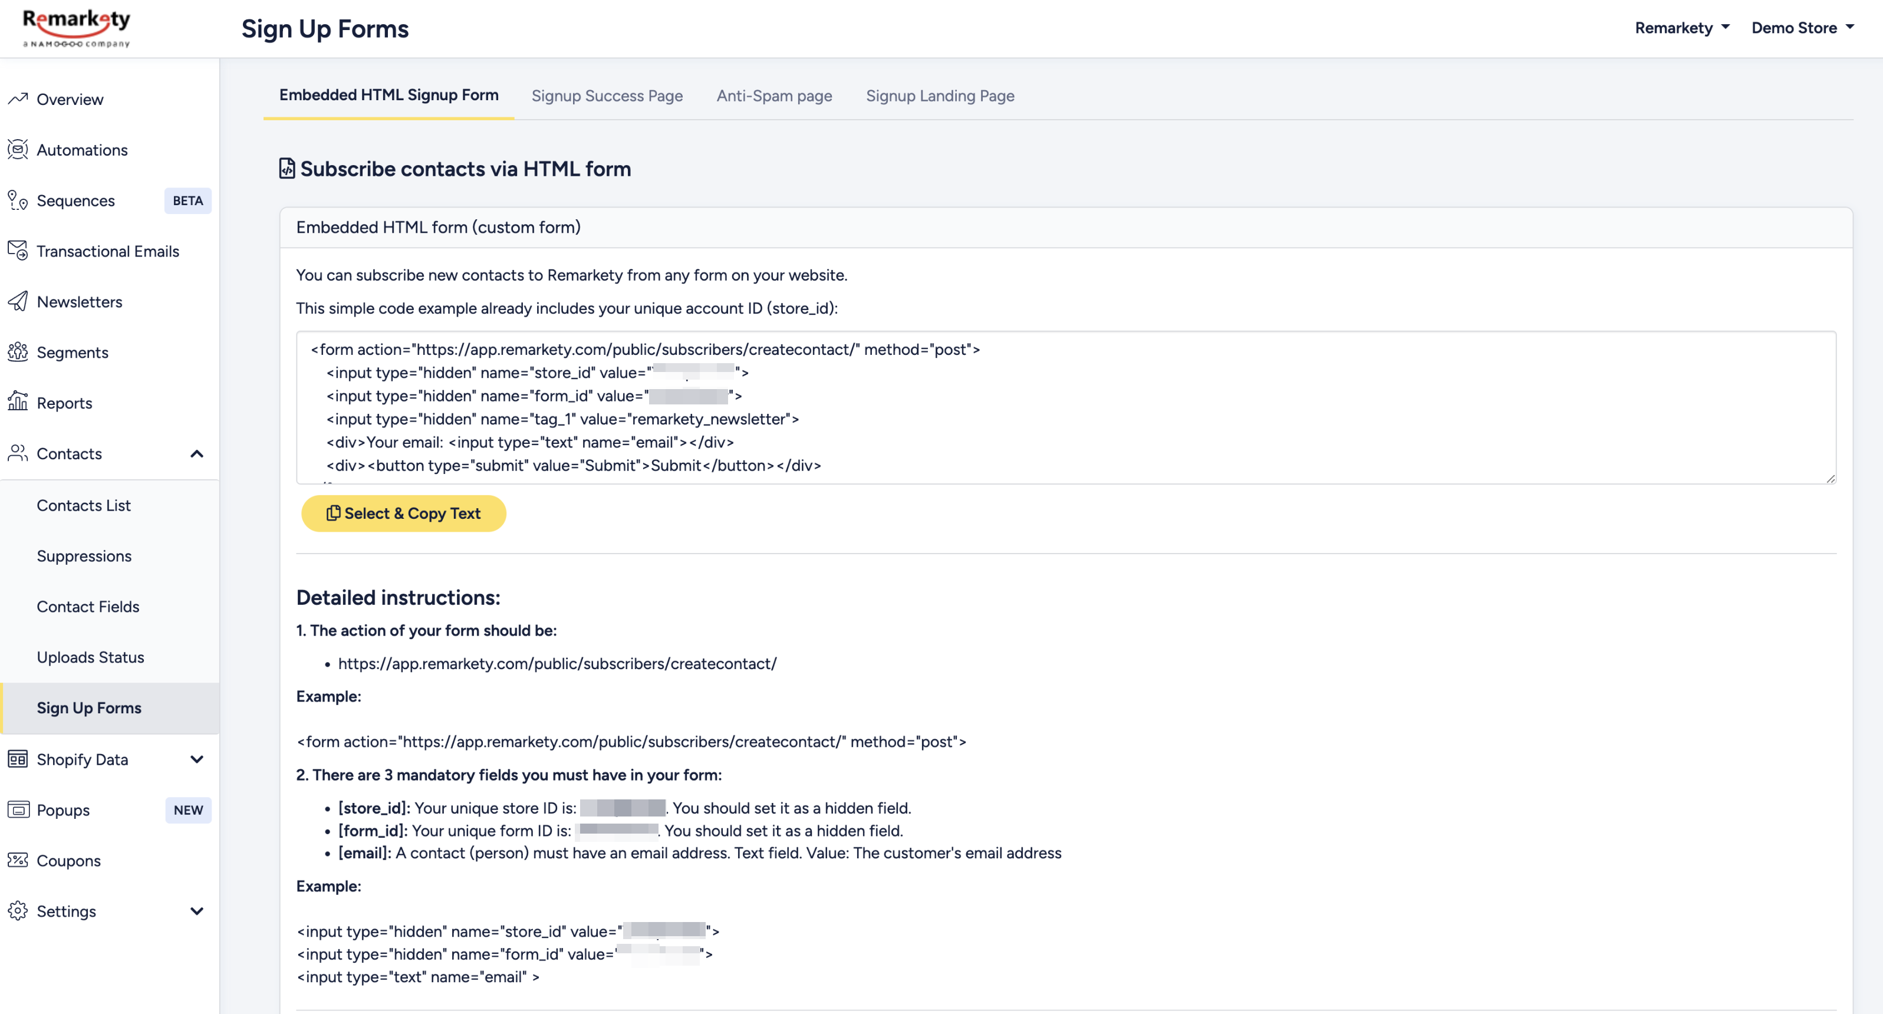Click the Reports bar chart icon
Screen dimensions: 1883x1014
18,402
